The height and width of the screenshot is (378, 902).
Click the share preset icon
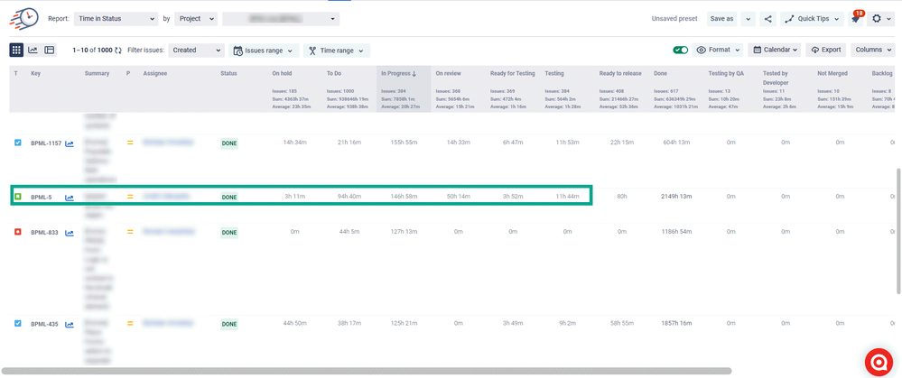click(768, 19)
